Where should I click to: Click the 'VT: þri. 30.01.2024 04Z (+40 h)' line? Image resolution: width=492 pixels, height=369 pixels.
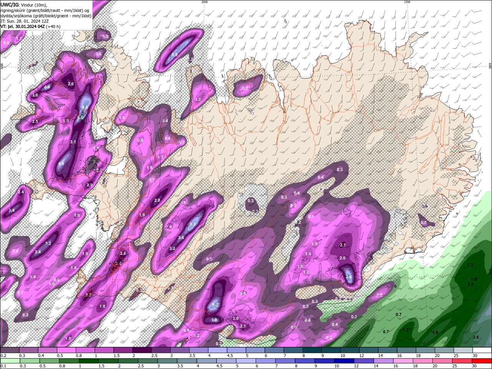[31, 27]
